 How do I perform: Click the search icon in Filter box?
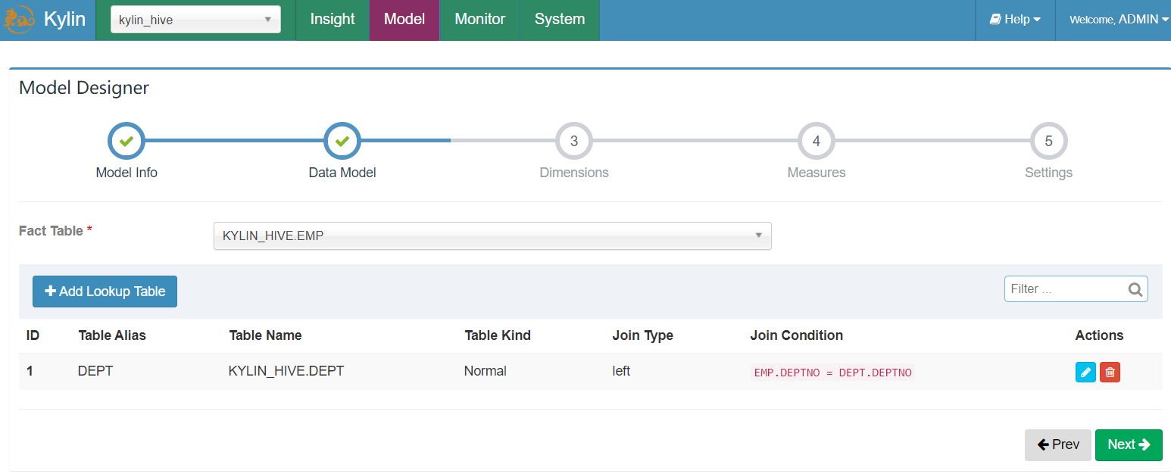click(1135, 288)
